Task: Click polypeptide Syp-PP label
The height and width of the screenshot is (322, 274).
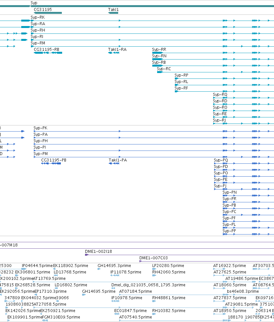Action: pyautogui.click(x=229, y=231)
